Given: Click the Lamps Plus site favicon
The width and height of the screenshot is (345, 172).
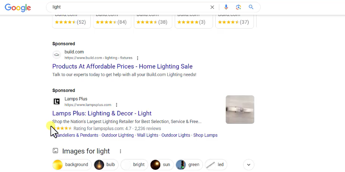Looking at the screenshot, I should pyautogui.click(x=57, y=102).
